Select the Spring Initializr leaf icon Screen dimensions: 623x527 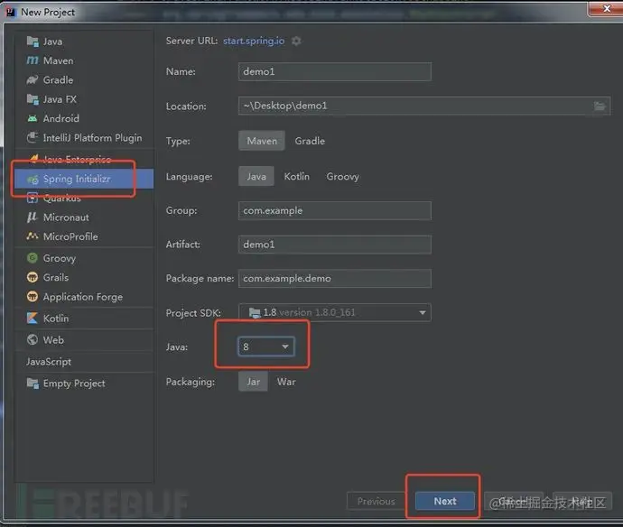point(33,179)
